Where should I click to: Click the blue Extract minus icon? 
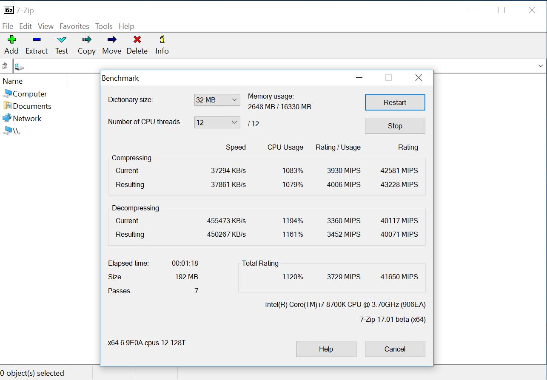click(37, 40)
